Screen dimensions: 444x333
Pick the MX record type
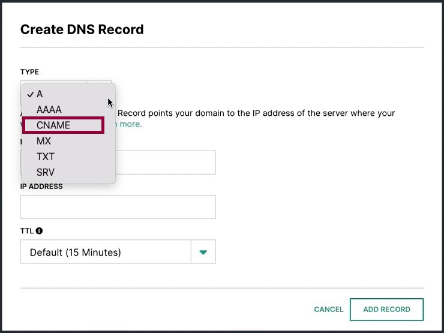(44, 141)
